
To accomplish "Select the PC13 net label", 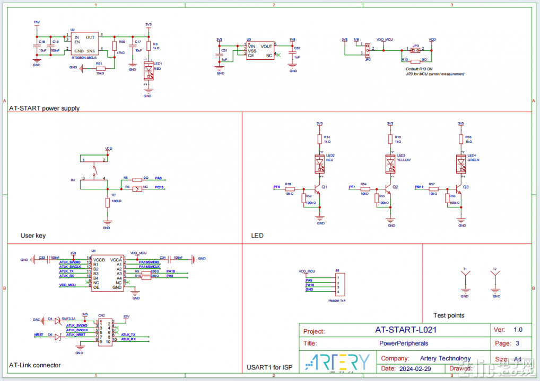I will pyautogui.click(x=159, y=187).
